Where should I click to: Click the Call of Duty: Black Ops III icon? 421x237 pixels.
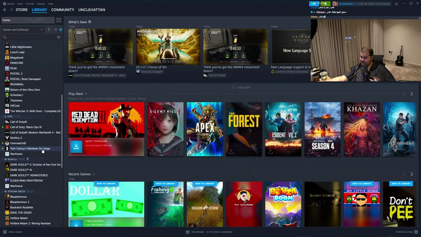tap(7, 127)
